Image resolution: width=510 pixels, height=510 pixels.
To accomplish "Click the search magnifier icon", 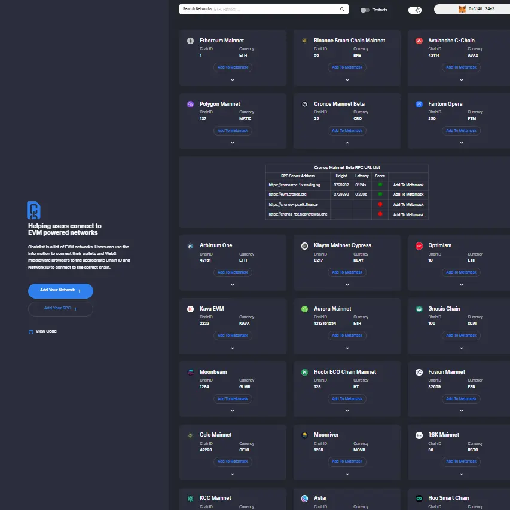I will [342, 9].
